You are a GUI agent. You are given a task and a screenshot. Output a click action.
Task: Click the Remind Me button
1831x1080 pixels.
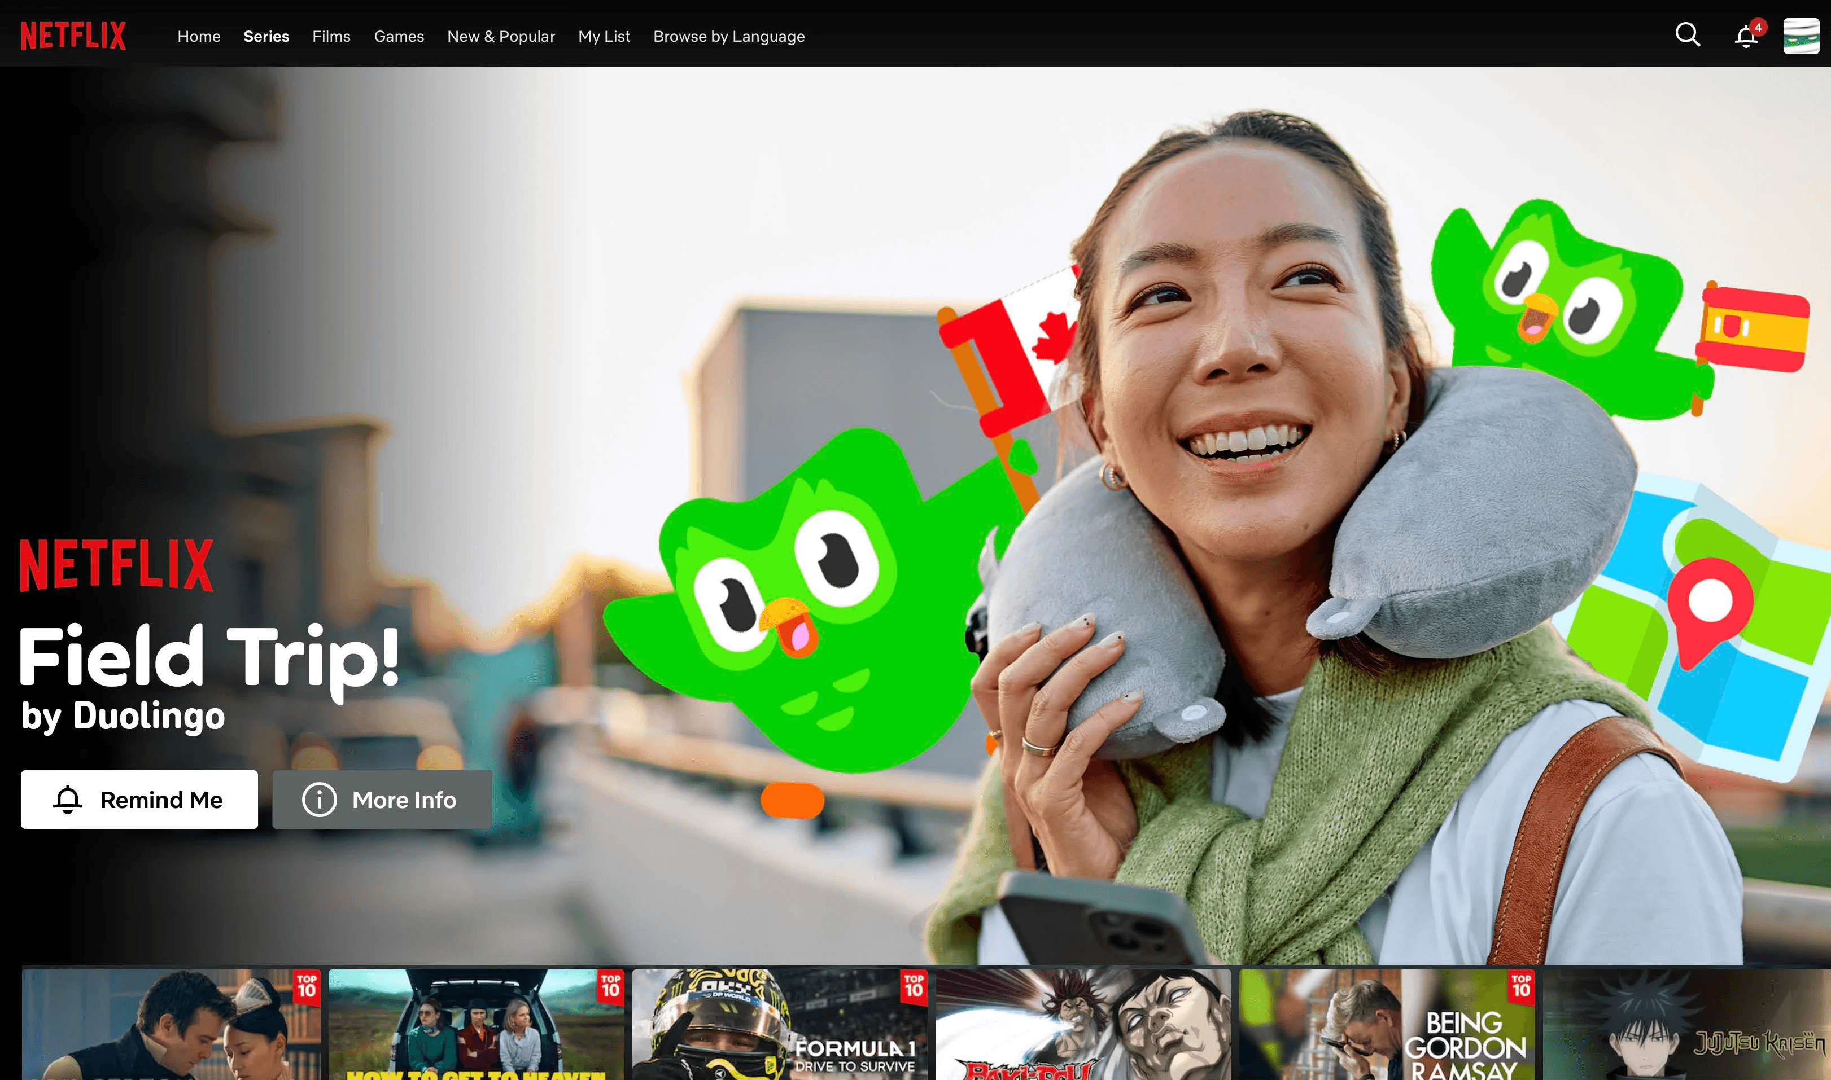coord(139,799)
